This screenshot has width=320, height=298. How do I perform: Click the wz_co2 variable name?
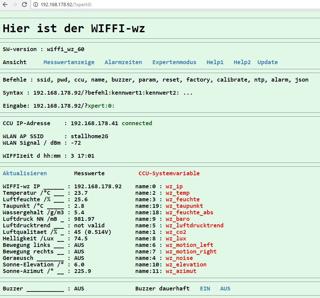coord(176,232)
